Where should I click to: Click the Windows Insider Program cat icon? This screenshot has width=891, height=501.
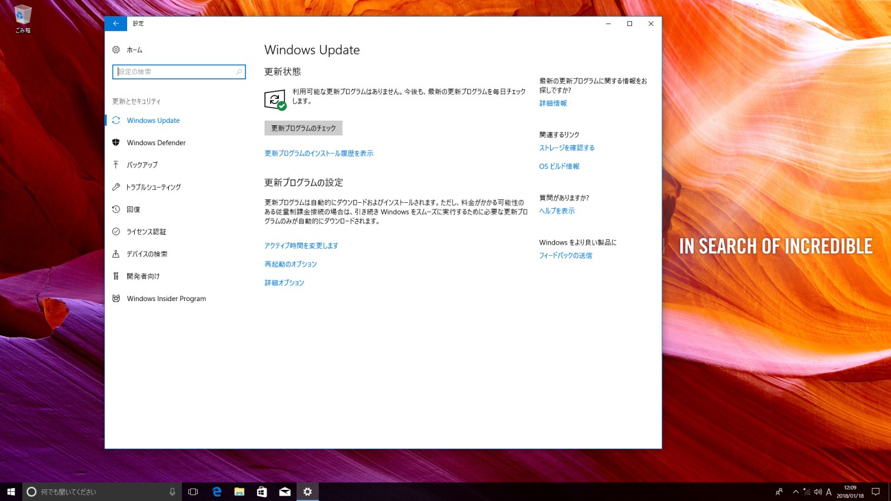click(x=116, y=299)
